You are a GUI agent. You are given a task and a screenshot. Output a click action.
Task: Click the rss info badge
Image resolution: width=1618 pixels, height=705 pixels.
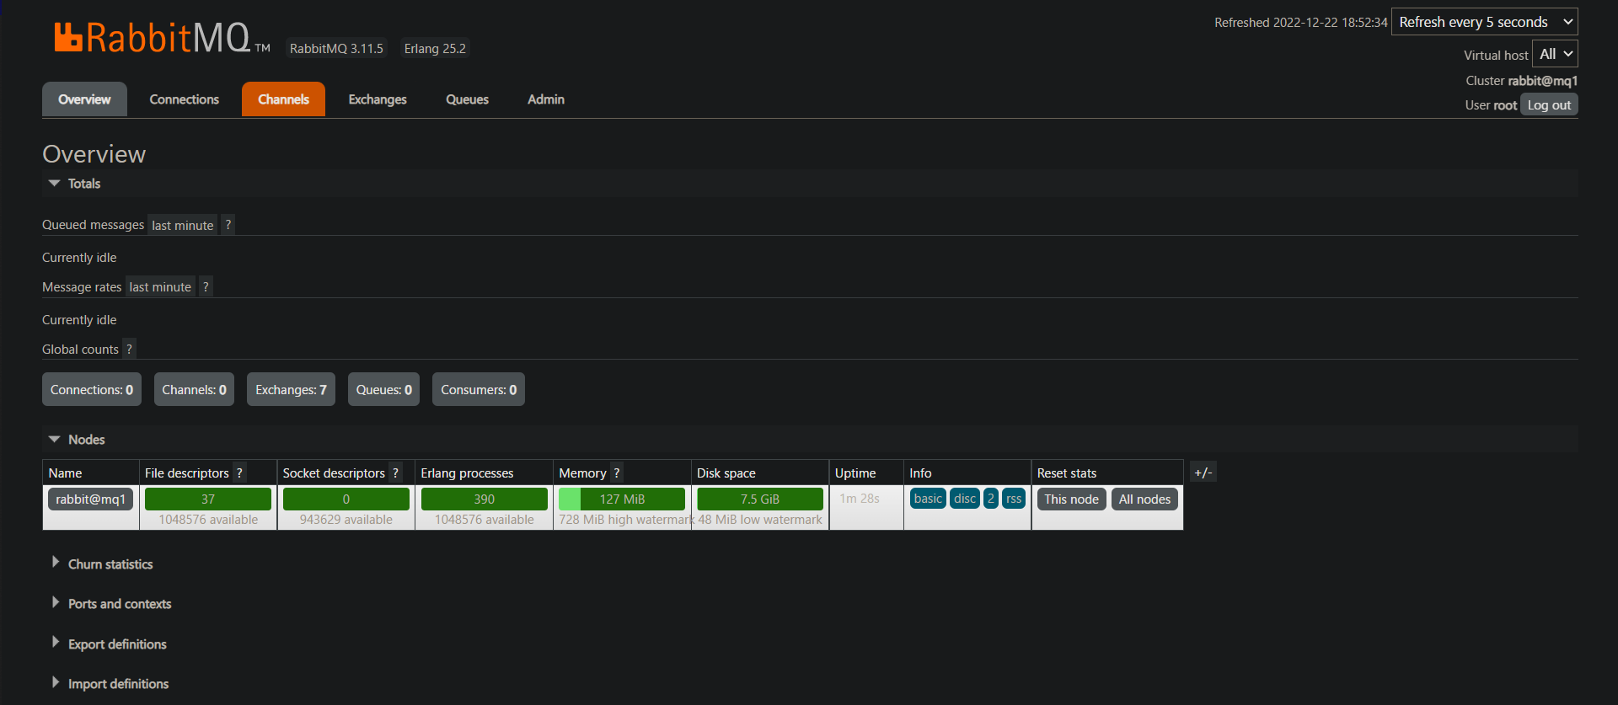1014,498
